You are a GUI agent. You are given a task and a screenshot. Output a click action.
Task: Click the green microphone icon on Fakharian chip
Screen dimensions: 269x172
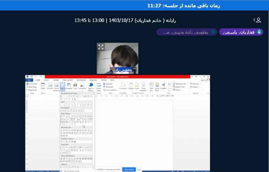coord(259,32)
